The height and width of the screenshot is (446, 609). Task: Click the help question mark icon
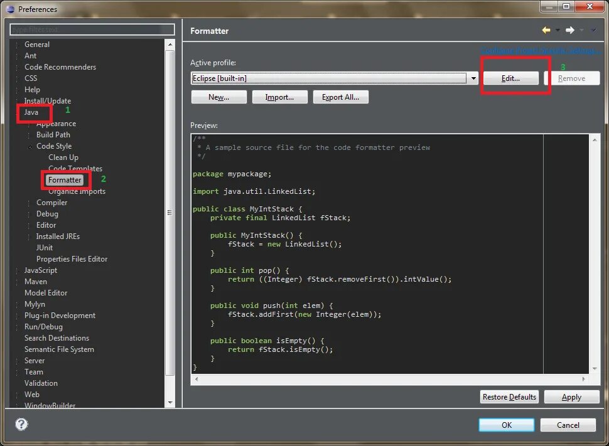click(x=21, y=424)
